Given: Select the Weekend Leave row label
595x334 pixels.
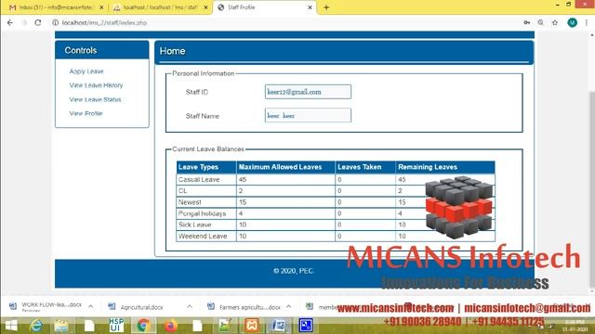Looking at the screenshot, I should 203,236.
